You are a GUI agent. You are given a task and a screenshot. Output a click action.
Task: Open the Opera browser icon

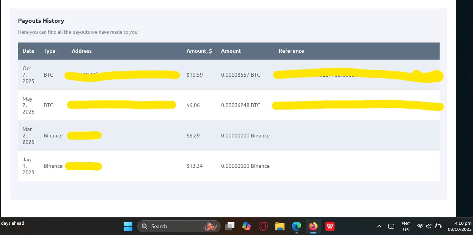point(263,226)
